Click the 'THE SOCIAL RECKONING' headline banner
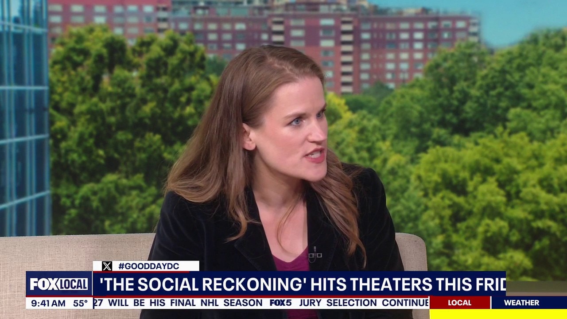 click(x=299, y=284)
